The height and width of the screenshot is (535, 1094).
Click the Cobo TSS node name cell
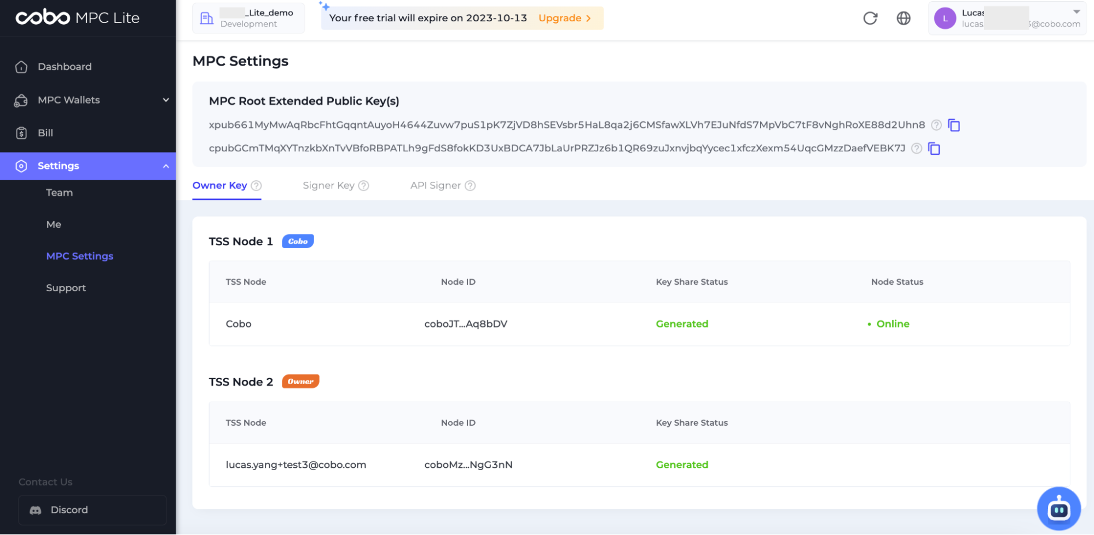coord(239,324)
